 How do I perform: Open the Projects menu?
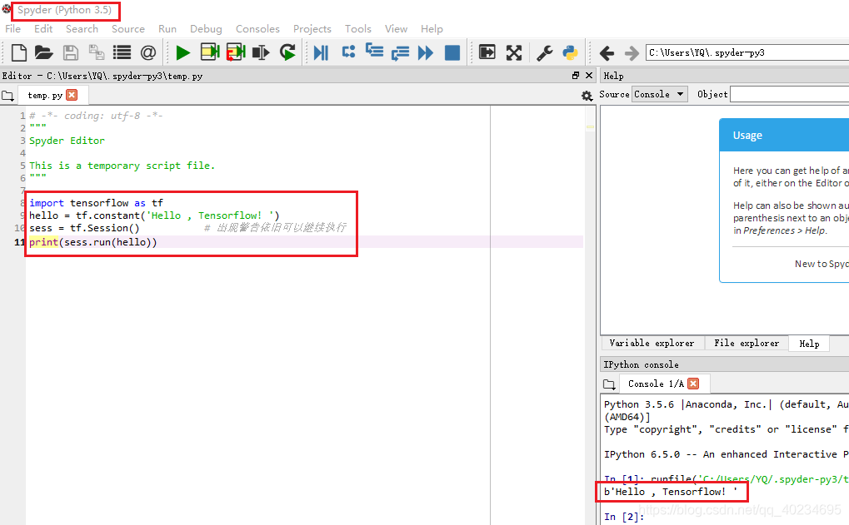[312, 28]
